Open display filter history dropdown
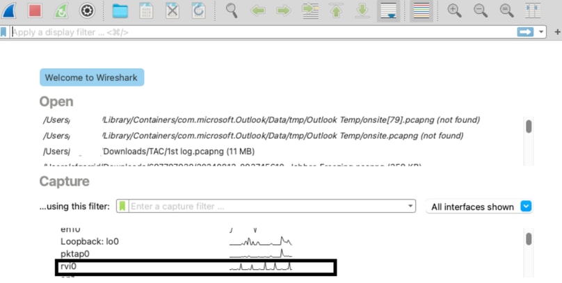 coord(541,32)
